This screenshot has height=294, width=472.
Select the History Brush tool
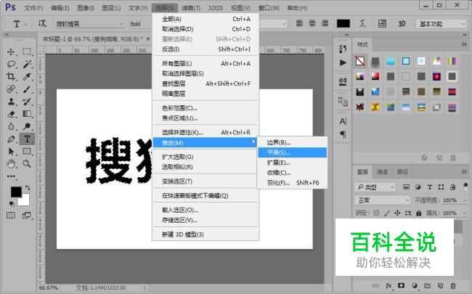click(x=27, y=102)
